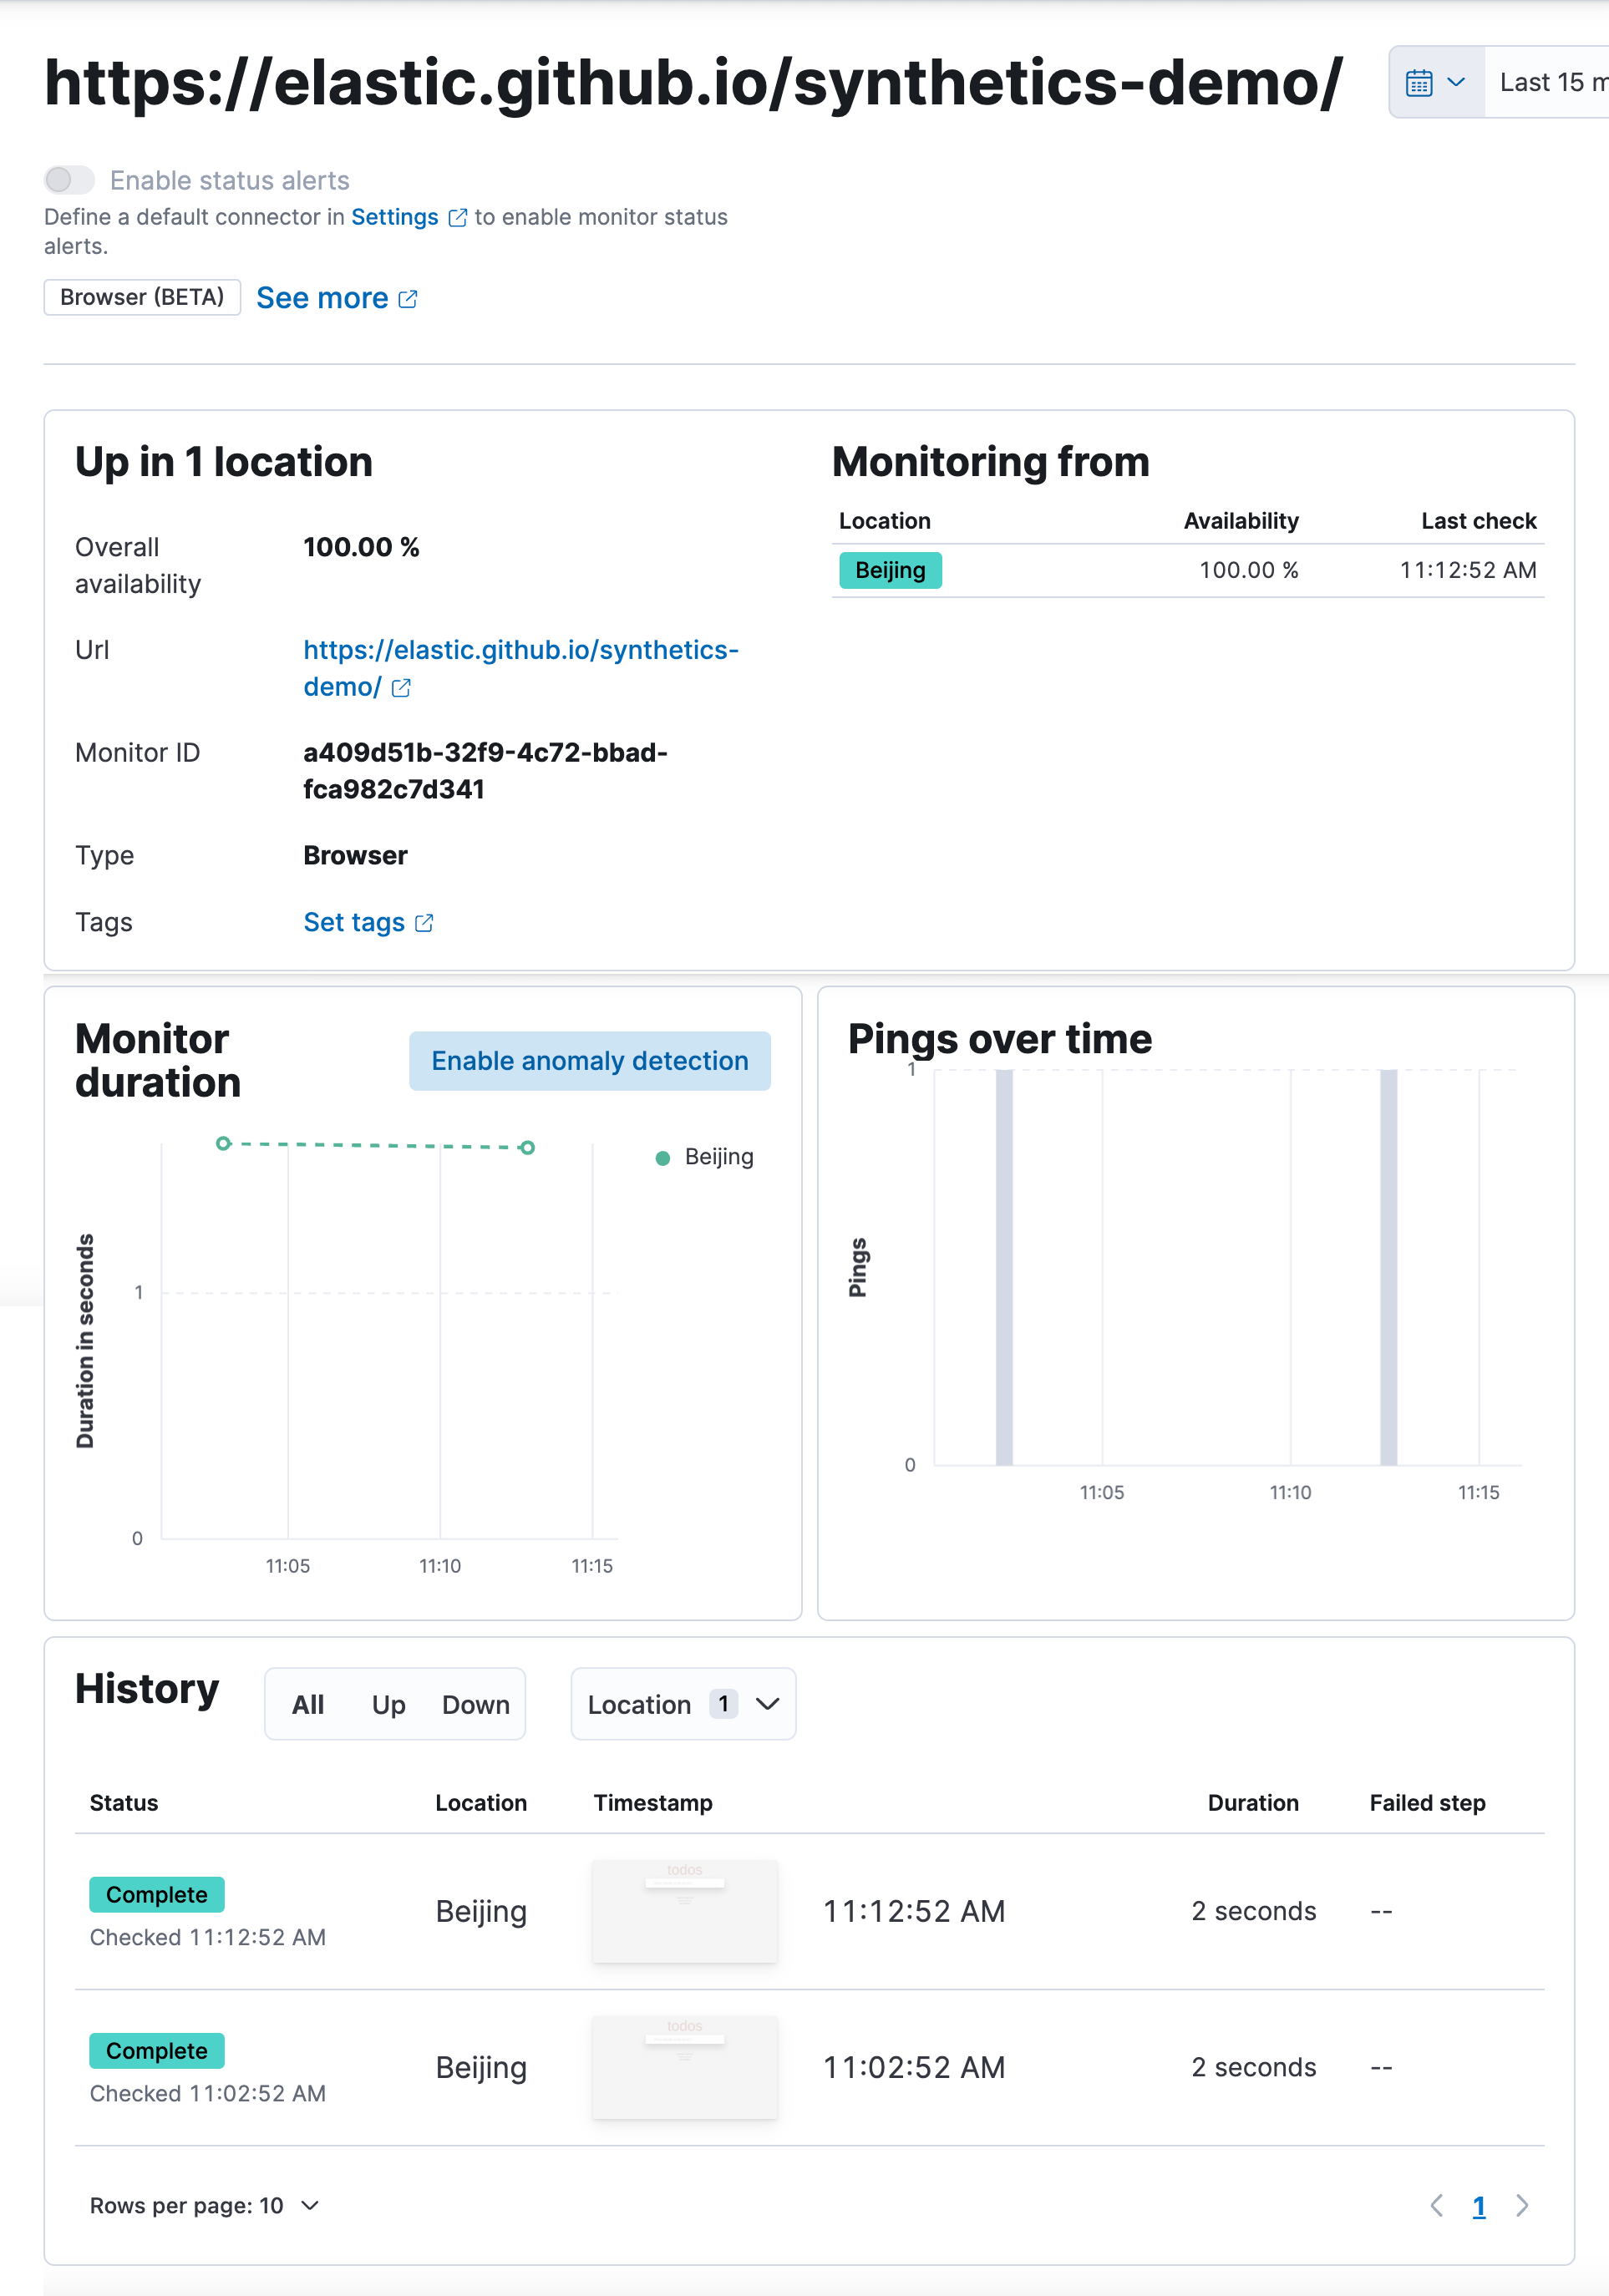Toggle Enable status alerts switch

(x=69, y=180)
